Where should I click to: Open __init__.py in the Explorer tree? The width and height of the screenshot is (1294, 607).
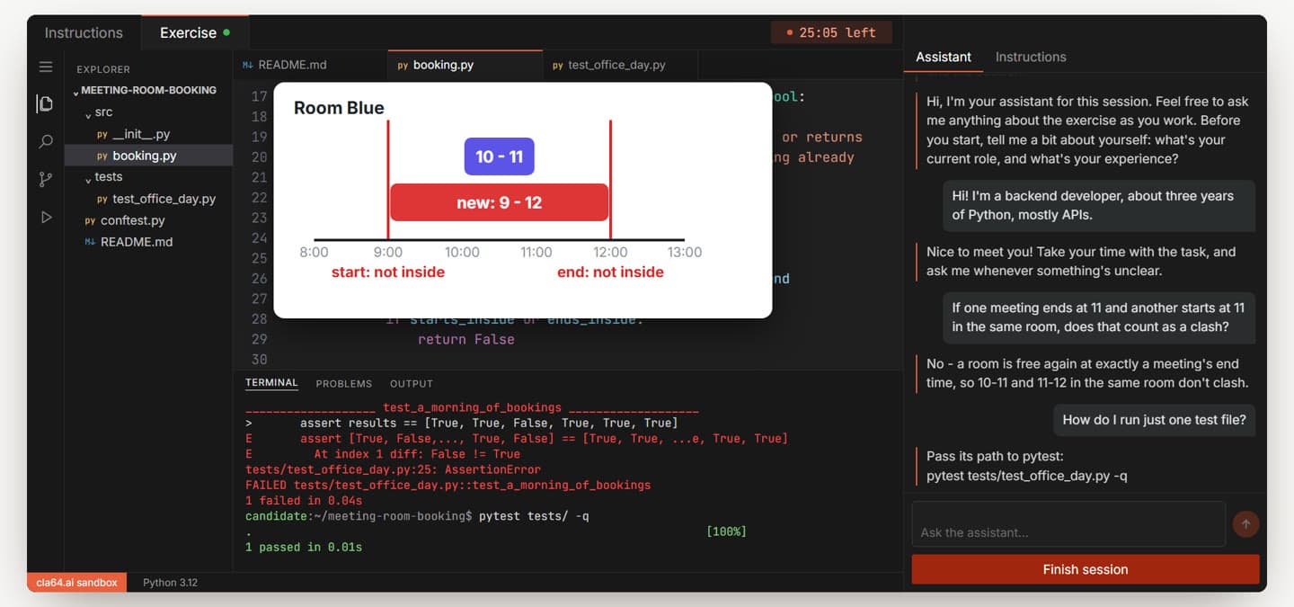[148, 134]
